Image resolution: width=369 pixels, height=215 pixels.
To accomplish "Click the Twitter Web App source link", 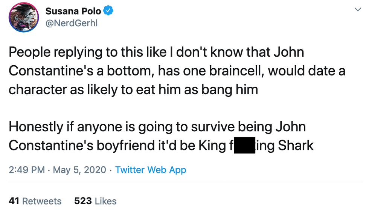I will (x=151, y=170).
